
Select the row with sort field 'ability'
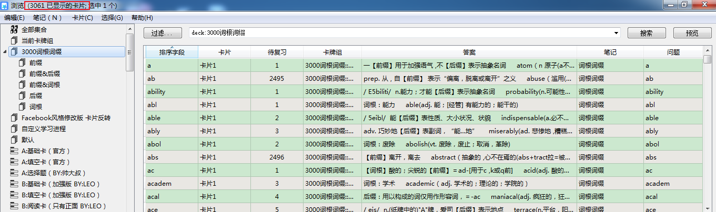point(424,91)
